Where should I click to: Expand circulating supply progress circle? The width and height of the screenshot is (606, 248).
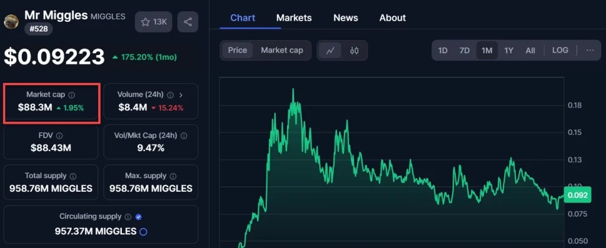(x=143, y=231)
